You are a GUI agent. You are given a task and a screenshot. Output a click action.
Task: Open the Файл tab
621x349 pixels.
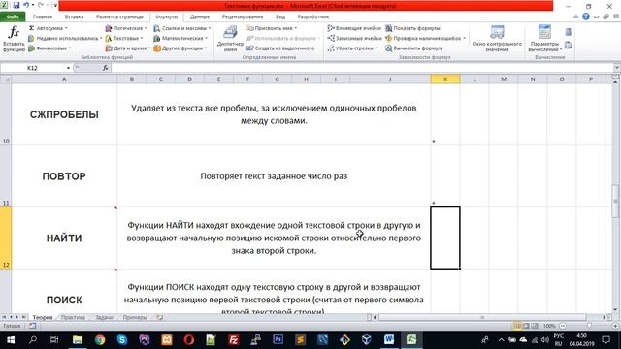tap(13, 17)
